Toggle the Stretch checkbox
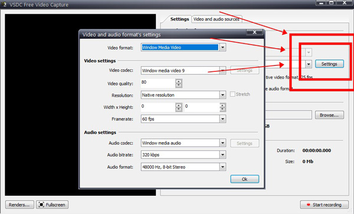This screenshot has width=354, height=214. click(232, 94)
